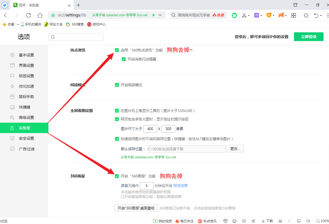Click the 预览效果 link

click(x=180, y=185)
